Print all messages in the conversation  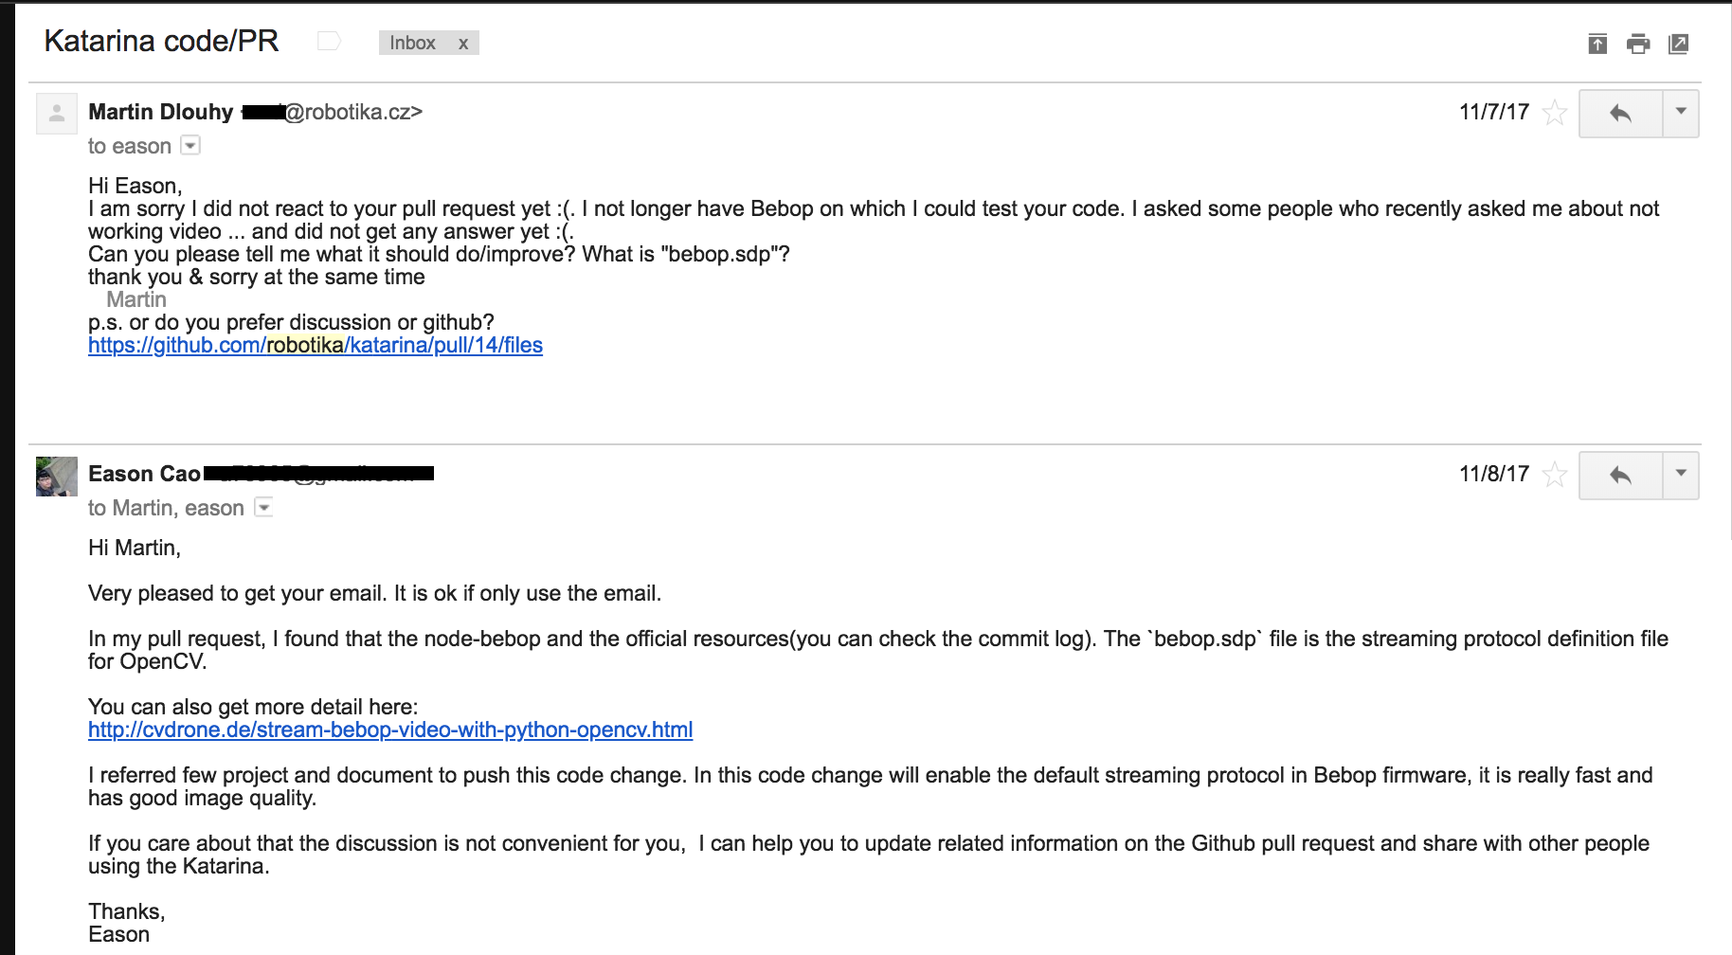(x=1638, y=44)
